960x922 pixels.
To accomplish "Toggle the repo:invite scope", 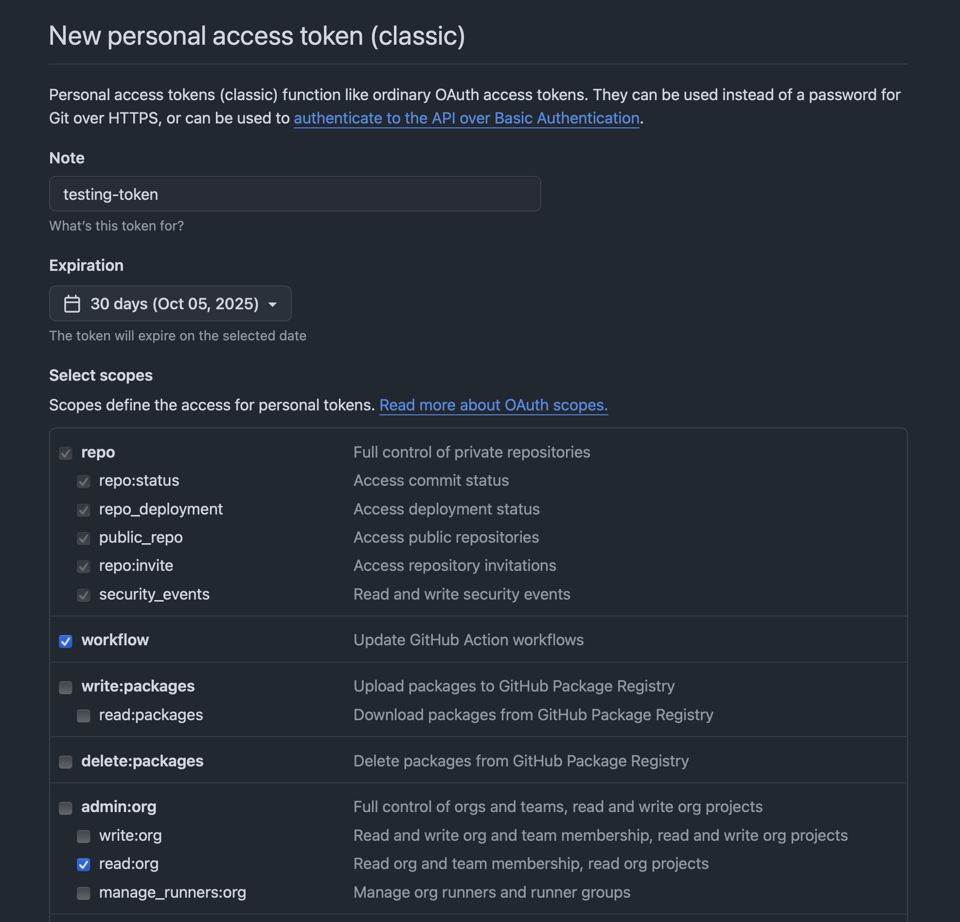I will [x=83, y=567].
